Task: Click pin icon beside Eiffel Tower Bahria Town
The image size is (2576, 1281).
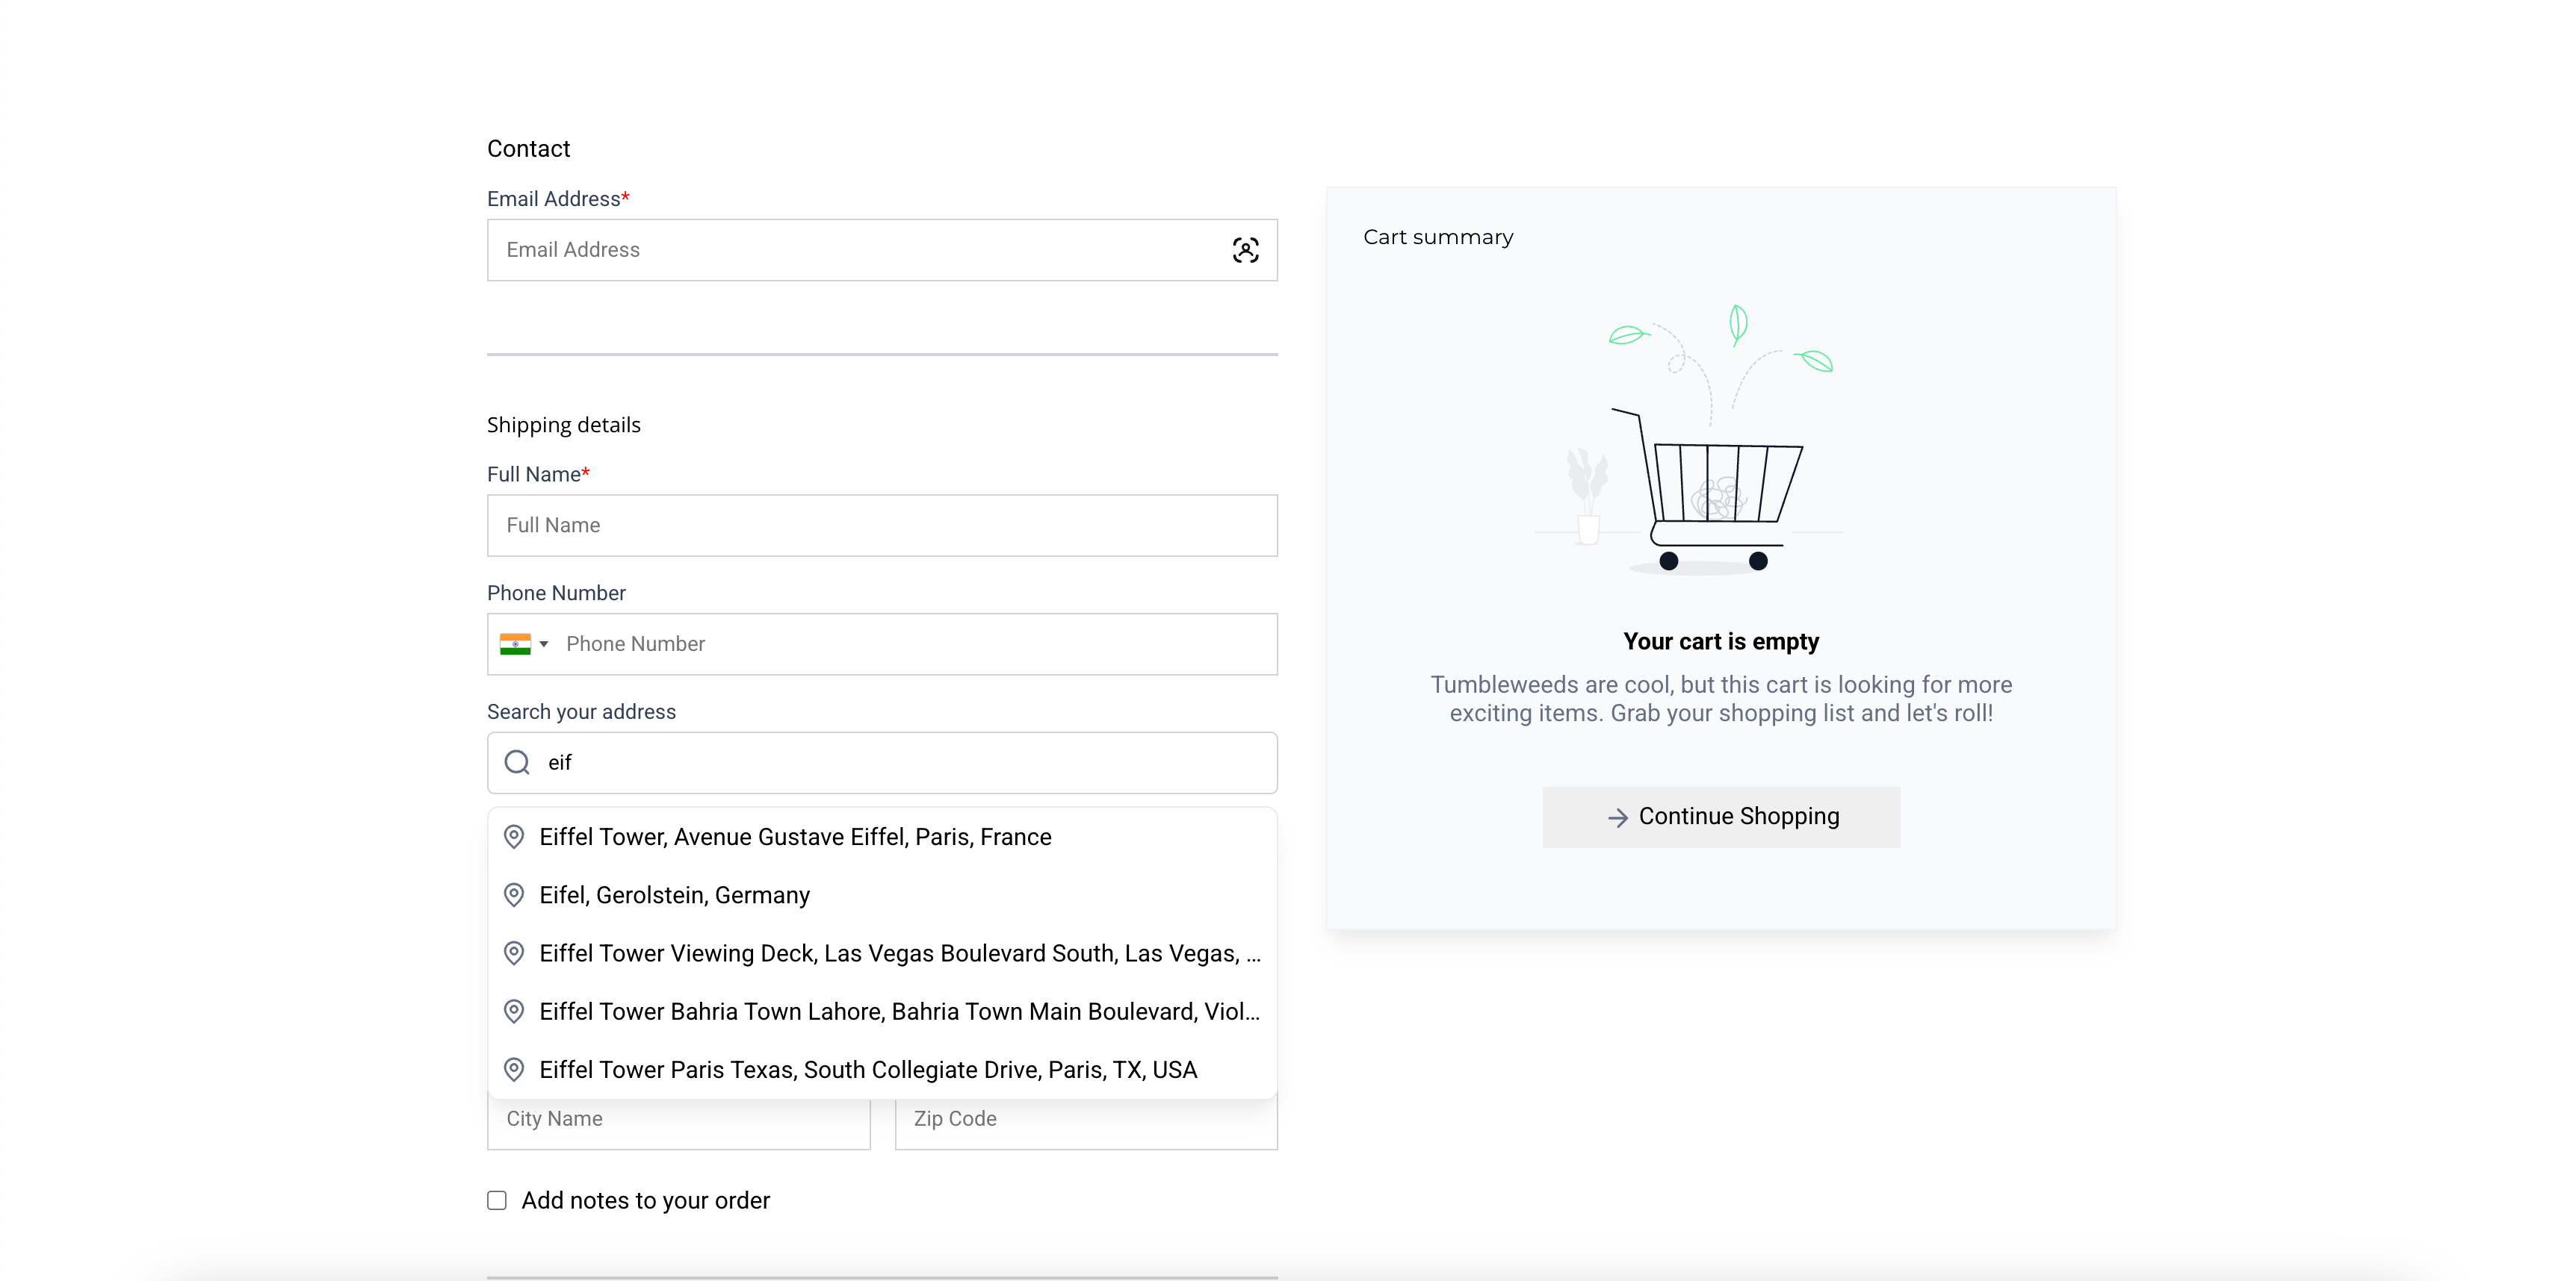Action: click(514, 1012)
